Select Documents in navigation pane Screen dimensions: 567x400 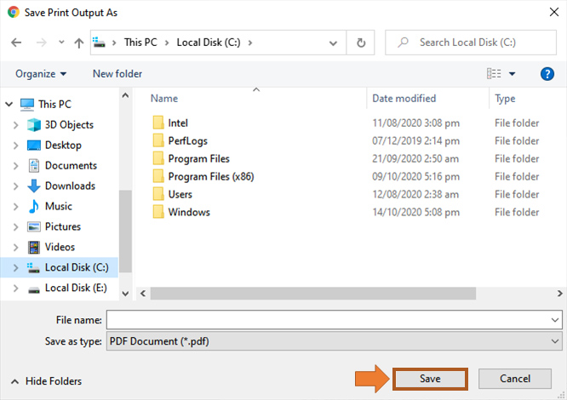click(x=71, y=165)
